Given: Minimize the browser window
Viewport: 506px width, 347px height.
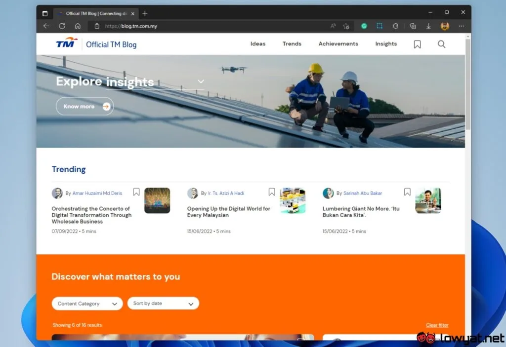Looking at the screenshot, I should [430, 12].
